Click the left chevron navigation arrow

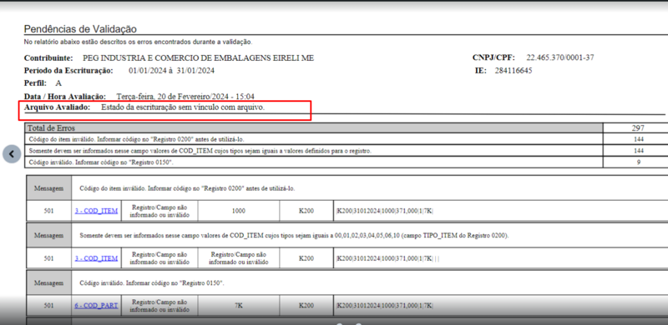coord(12,154)
